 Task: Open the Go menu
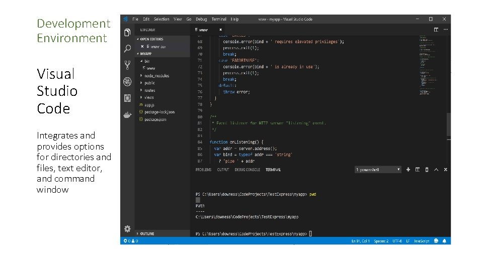189,19
